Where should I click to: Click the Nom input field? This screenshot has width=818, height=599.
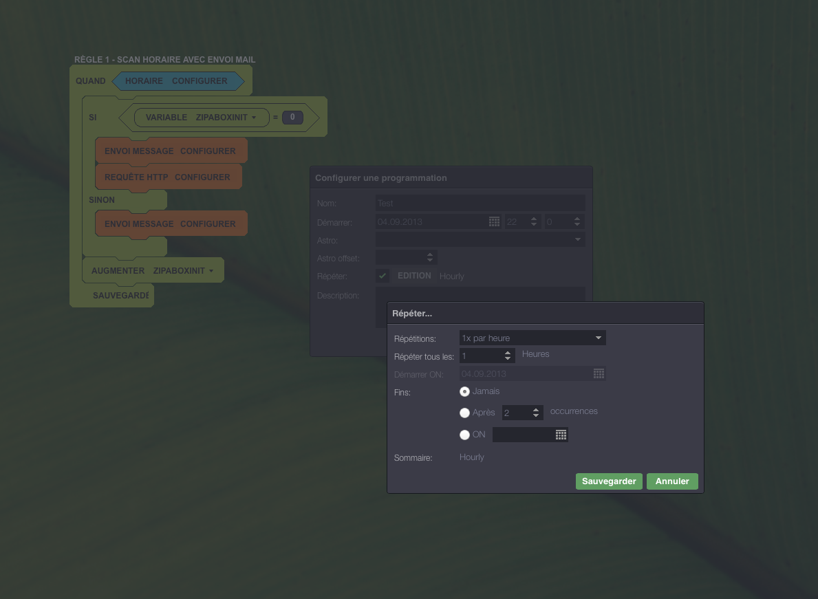[480, 203]
